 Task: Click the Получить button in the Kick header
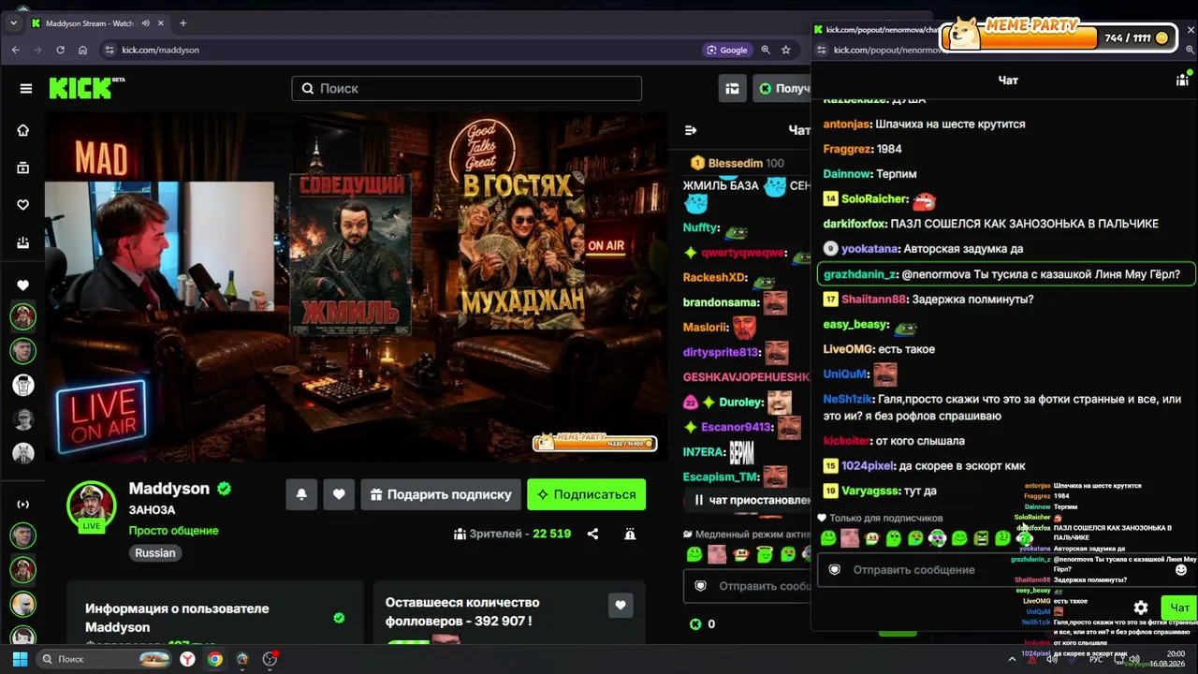click(782, 88)
